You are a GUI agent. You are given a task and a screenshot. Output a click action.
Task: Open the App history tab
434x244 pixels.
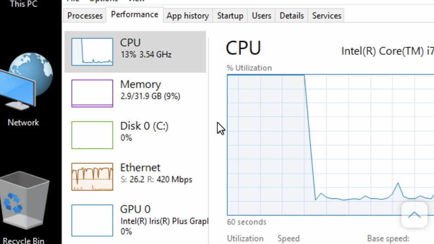click(187, 16)
